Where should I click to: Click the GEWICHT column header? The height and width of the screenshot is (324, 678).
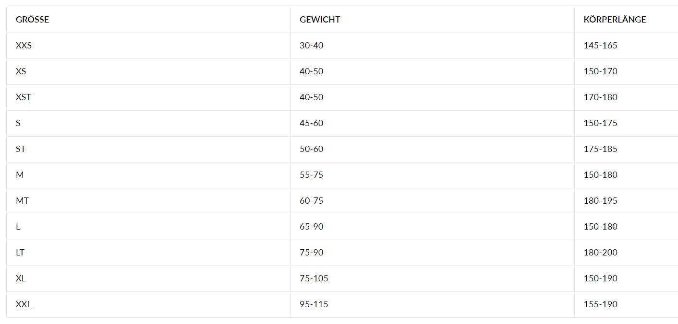coord(320,20)
